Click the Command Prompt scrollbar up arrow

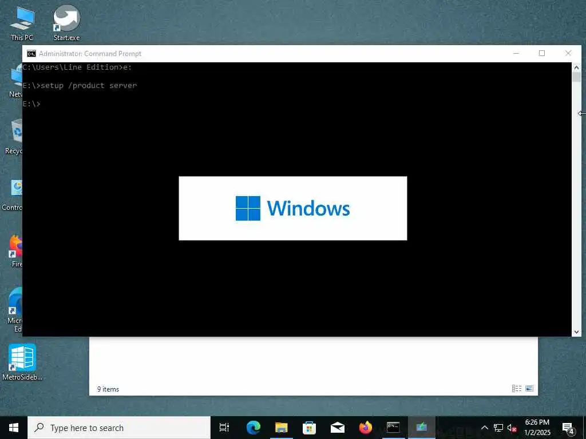[x=576, y=67]
